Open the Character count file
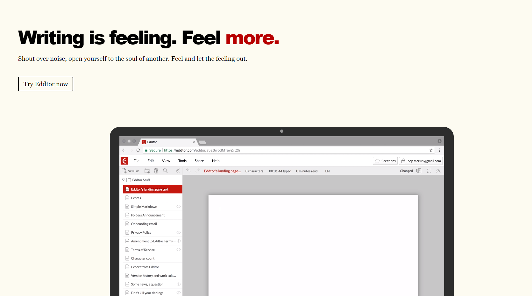The image size is (532, 296). (x=153, y=258)
